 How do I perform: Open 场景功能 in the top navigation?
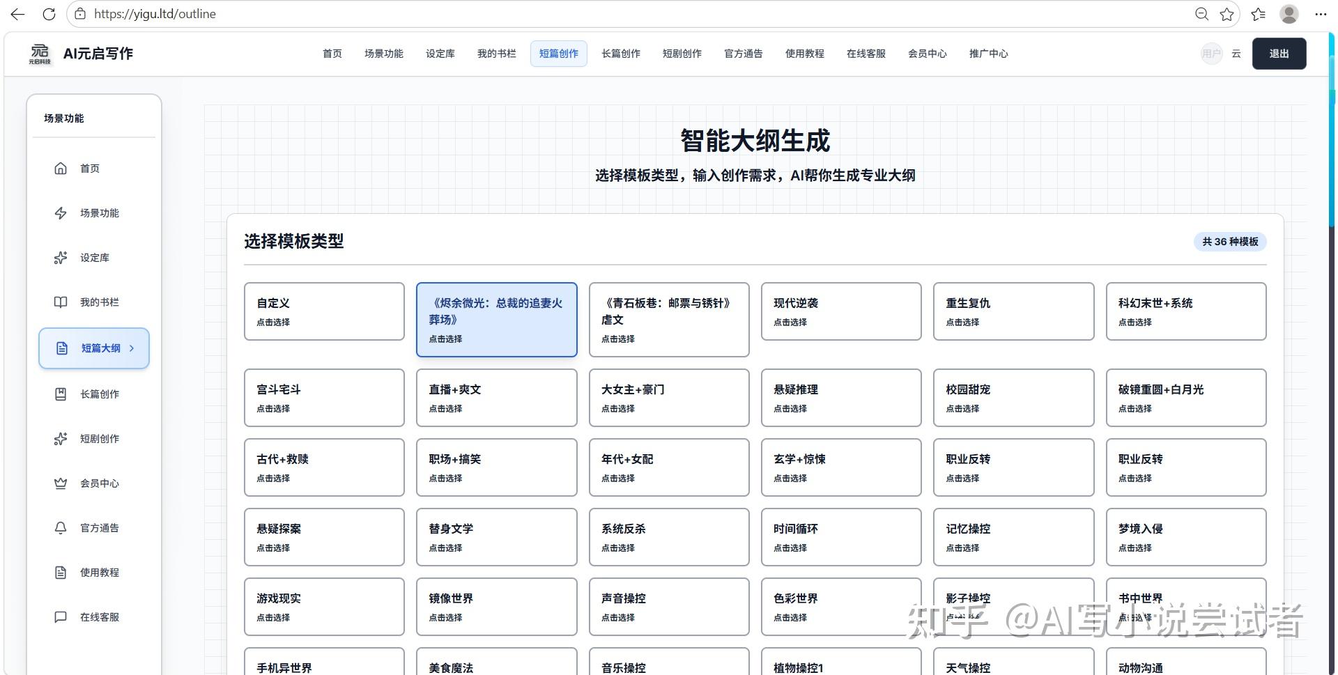click(x=384, y=54)
